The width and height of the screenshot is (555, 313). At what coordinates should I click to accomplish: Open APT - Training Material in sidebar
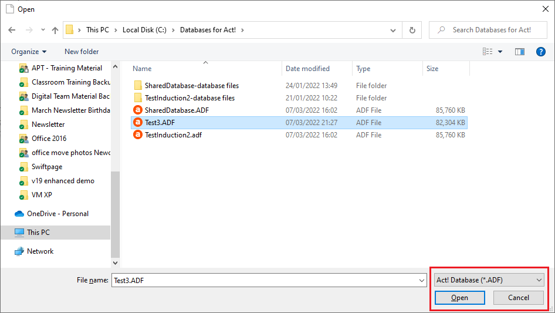coord(67,68)
